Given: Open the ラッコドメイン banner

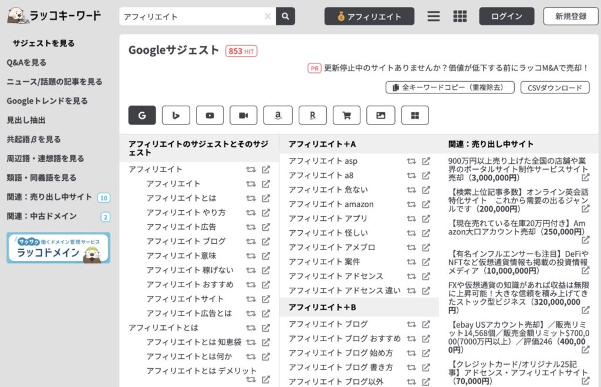Looking at the screenshot, I should pyautogui.click(x=58, y=248).
